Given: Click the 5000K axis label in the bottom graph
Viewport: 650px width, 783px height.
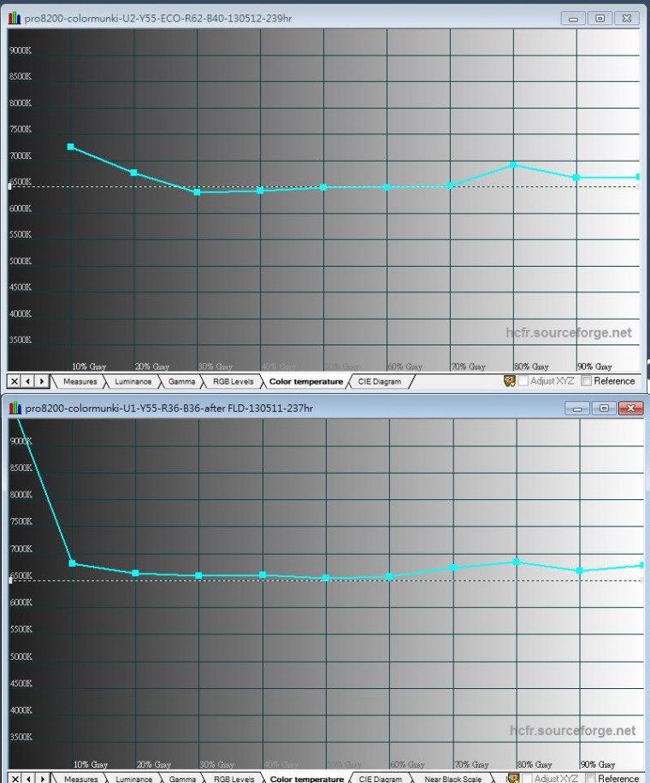Looking at the screenshot, I should (21, 656).
